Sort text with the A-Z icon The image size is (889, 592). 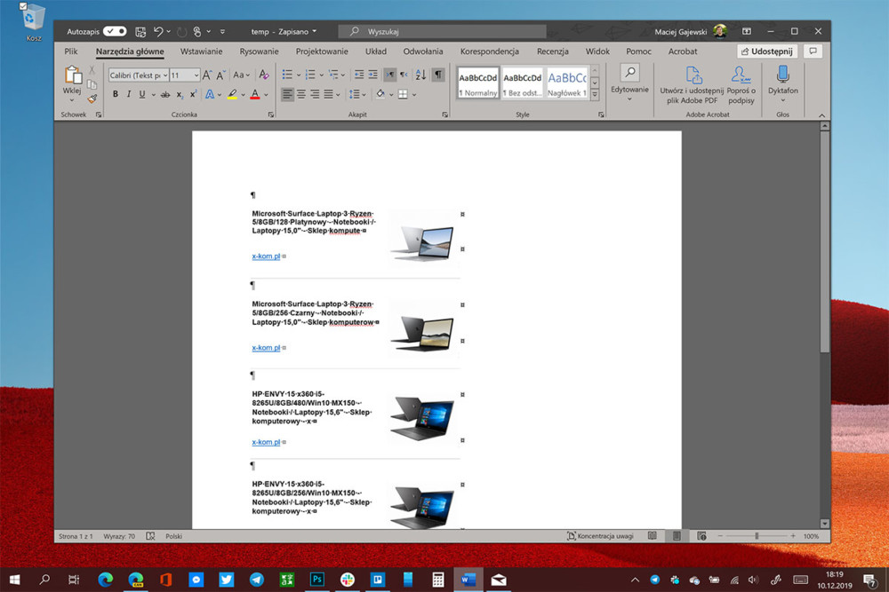click(x=420, y=75)
